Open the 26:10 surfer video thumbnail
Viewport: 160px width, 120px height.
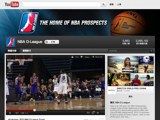point(146,69)
